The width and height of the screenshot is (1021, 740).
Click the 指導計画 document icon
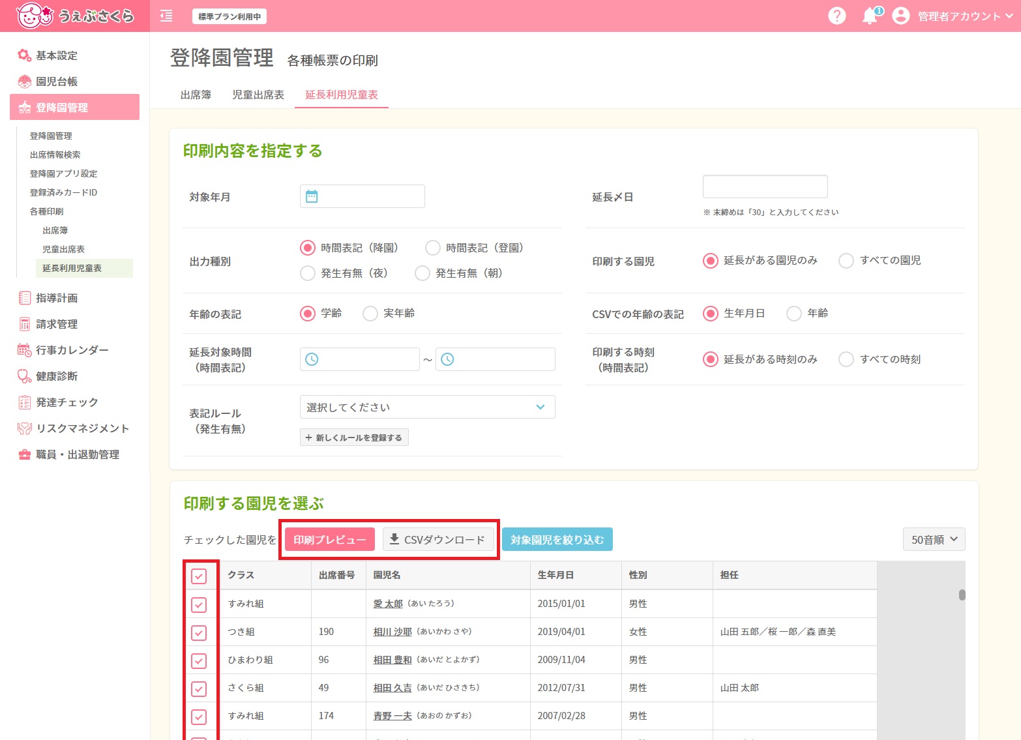tap(24, 298)
